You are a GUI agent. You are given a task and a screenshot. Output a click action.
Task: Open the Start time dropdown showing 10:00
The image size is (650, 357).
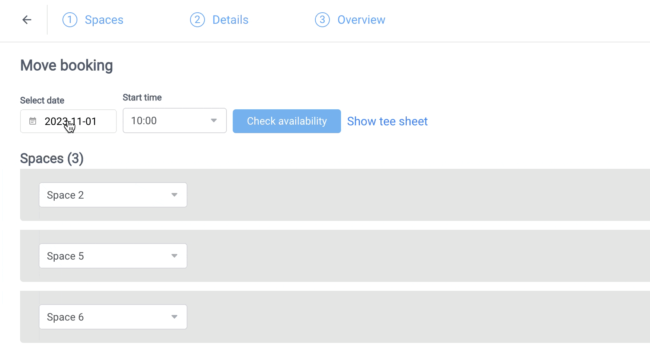tap(175, 120)
